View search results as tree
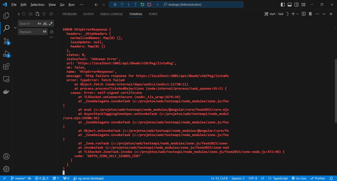Screen dimensions: 337x181 pyautogui.click(x=44, y=14)
